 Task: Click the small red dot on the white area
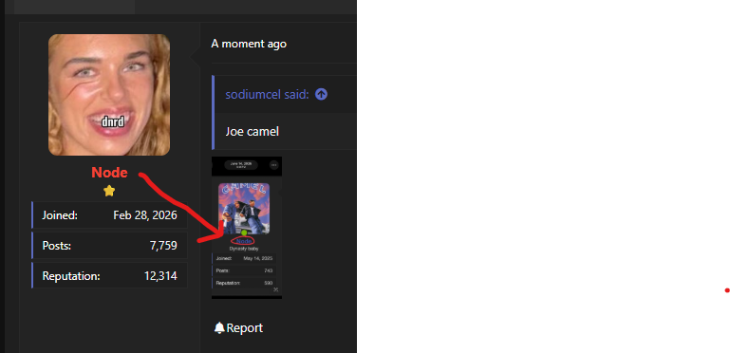click(727, 290)
